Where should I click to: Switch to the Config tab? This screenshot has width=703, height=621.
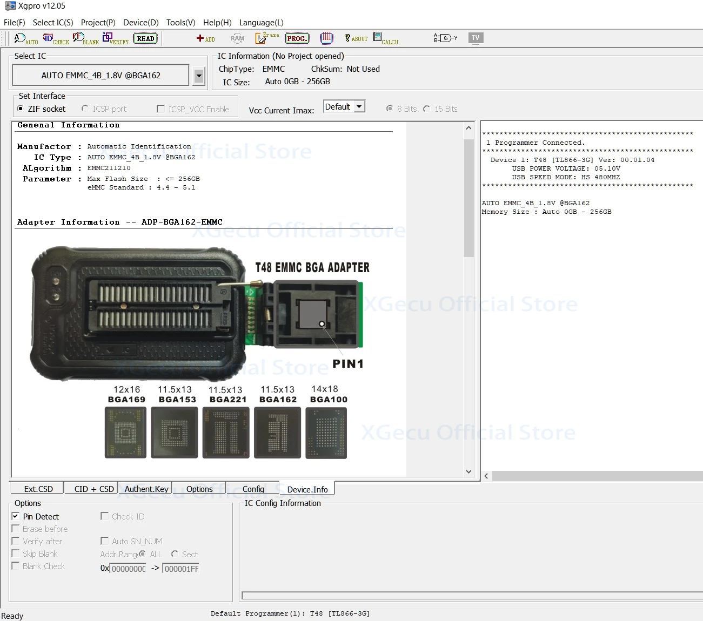pyautogui.click(x=253, y=489)
